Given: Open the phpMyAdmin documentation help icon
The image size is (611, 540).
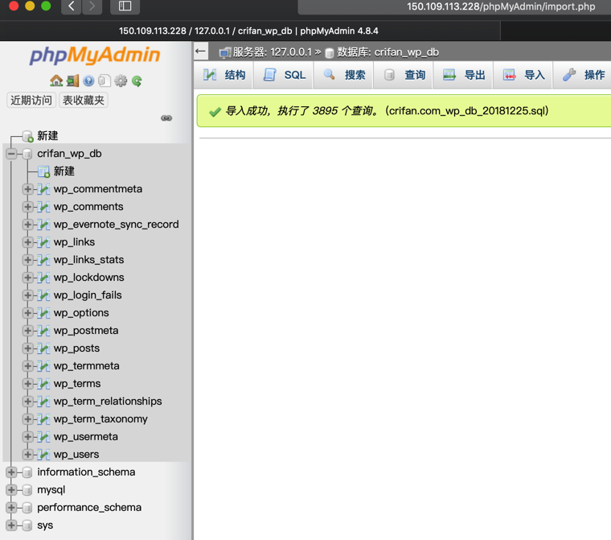Looking at the screenshot, I should pyautogui.click(x=88, y=80).
